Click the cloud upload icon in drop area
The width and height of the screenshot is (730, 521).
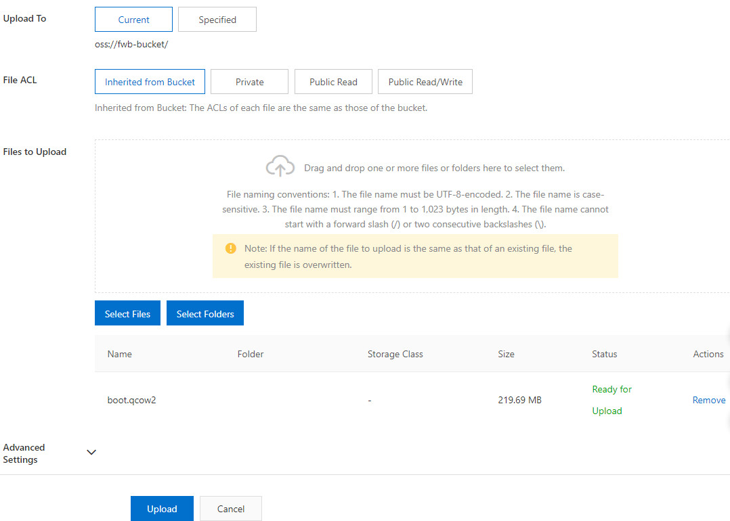click(x=280, y=165)
